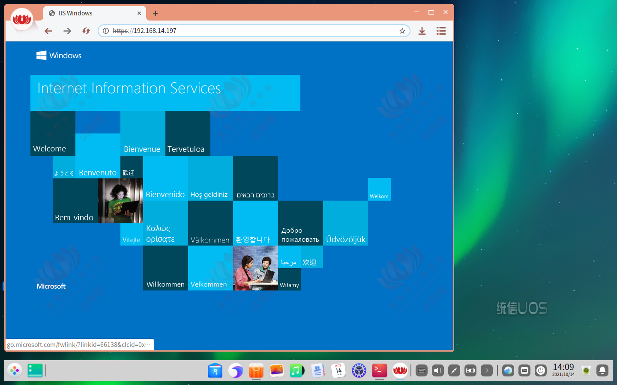Click the ようこそ tile
Viewport: 617px width, 385px height.
[64, 167]
